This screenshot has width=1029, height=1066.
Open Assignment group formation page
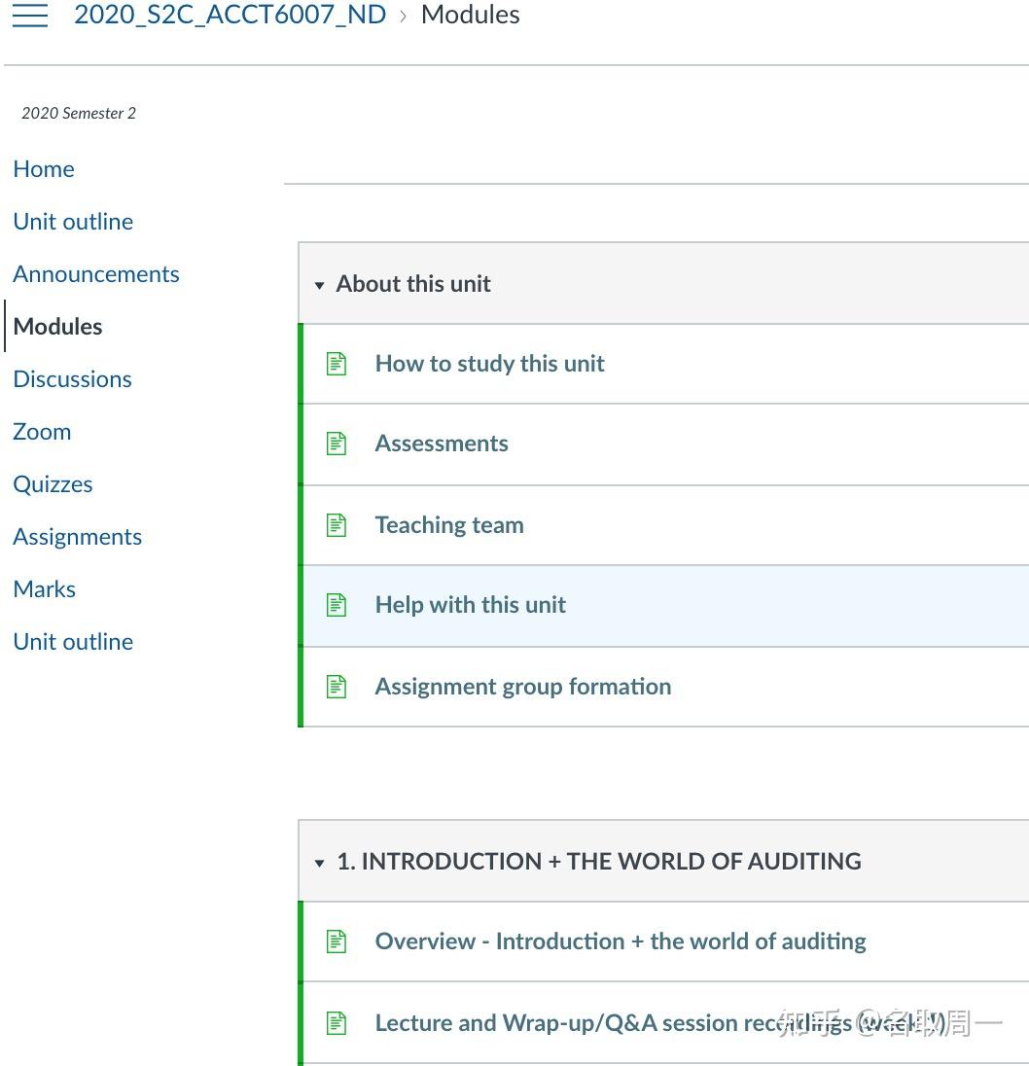(522, 687)
